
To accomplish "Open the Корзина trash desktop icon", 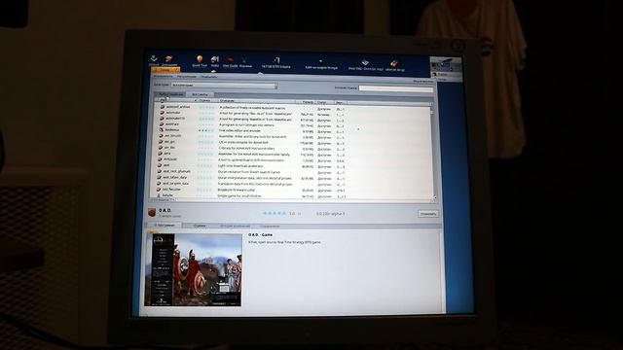I will point(245,62).
